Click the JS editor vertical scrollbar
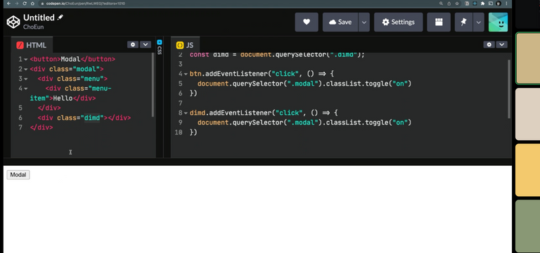The image size is (540, 253). click(509, 89)
